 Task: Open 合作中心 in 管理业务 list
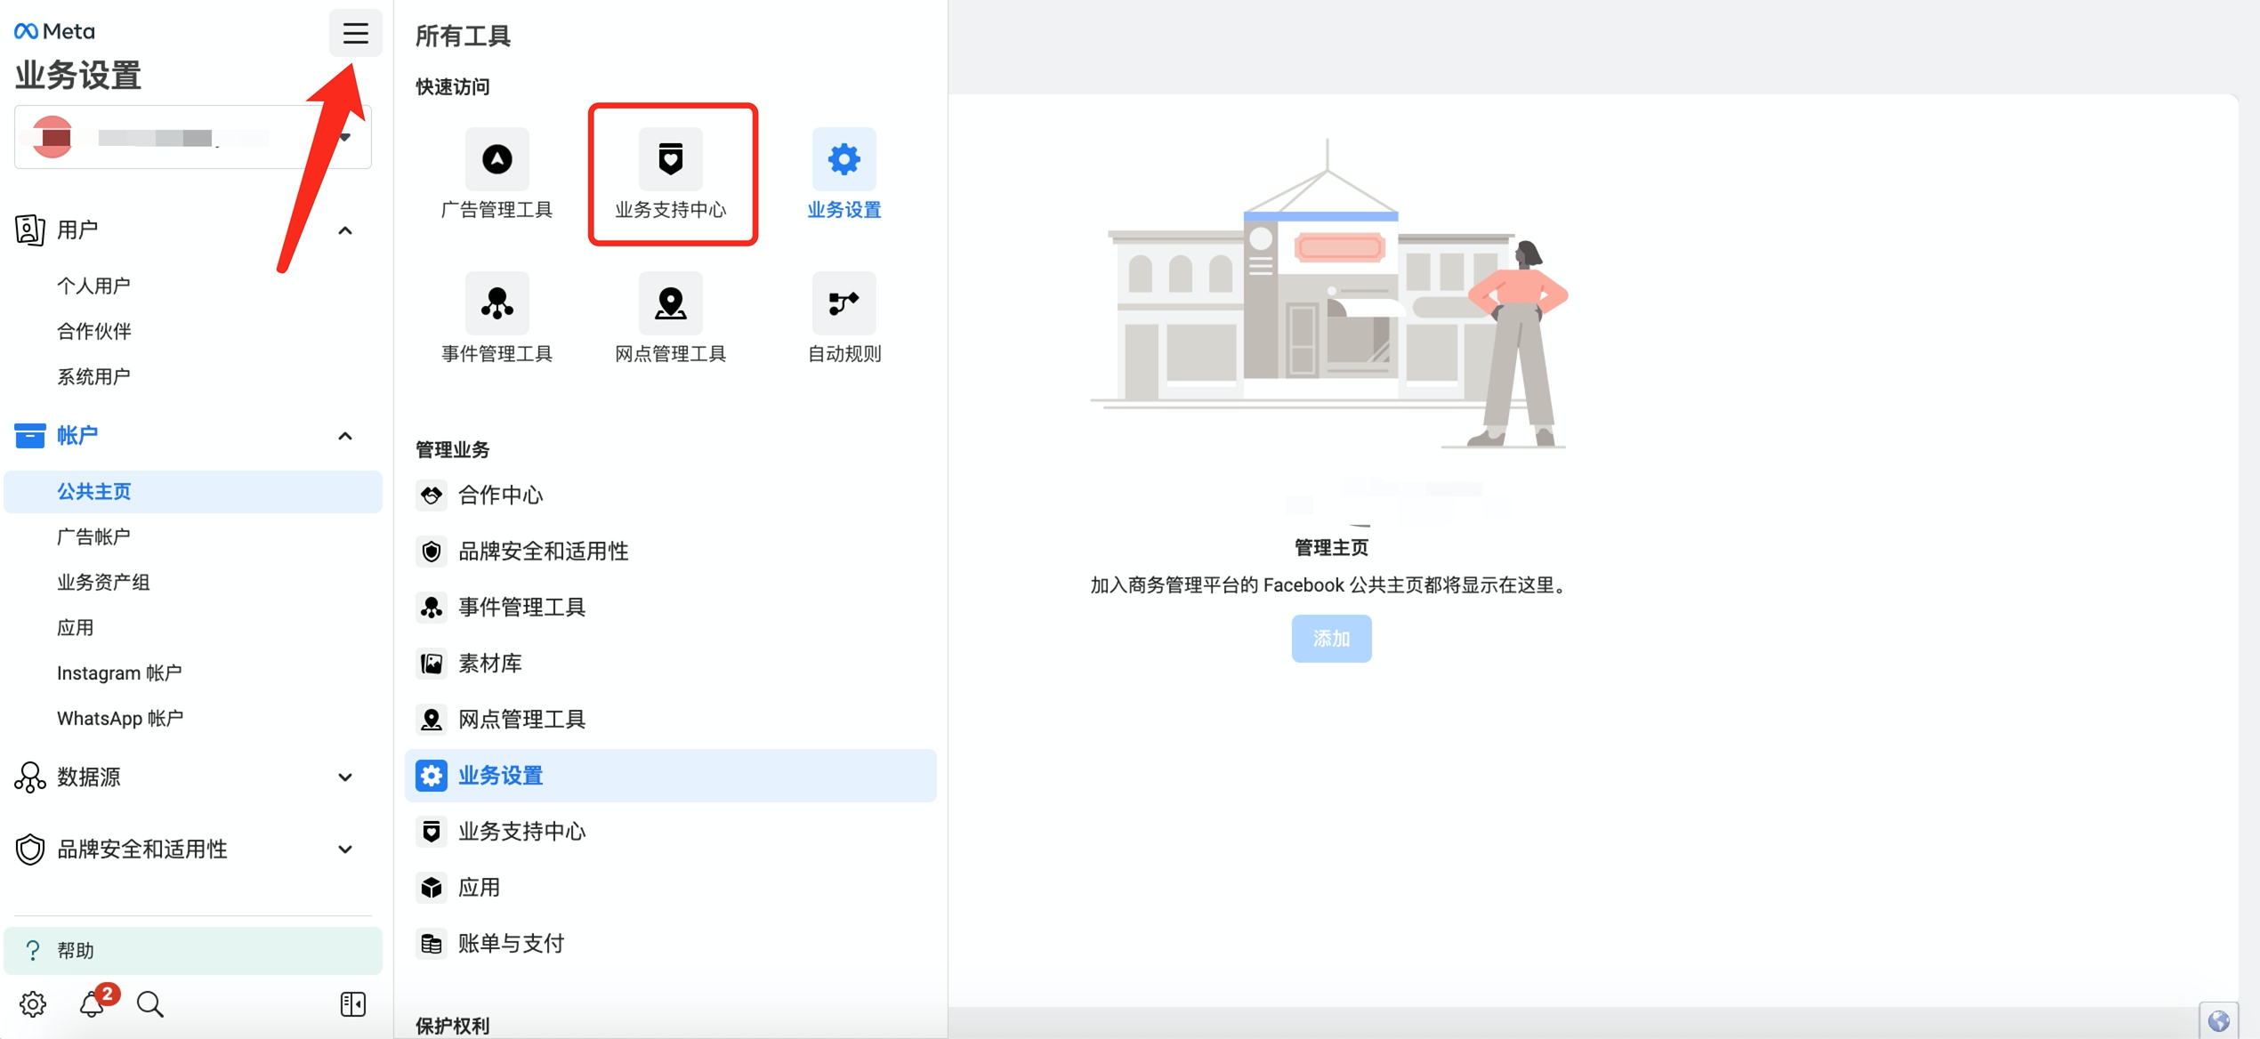tap(670, 495)
